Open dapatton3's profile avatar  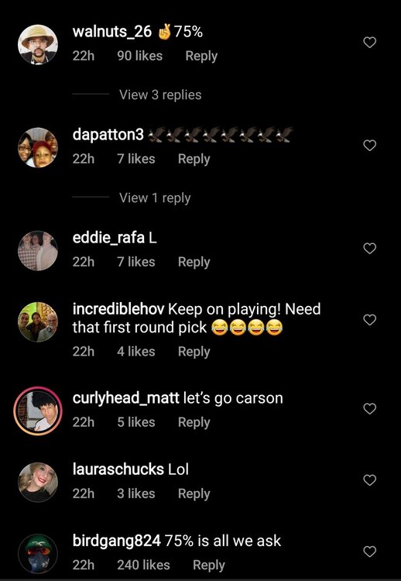(x=38, y=147)
